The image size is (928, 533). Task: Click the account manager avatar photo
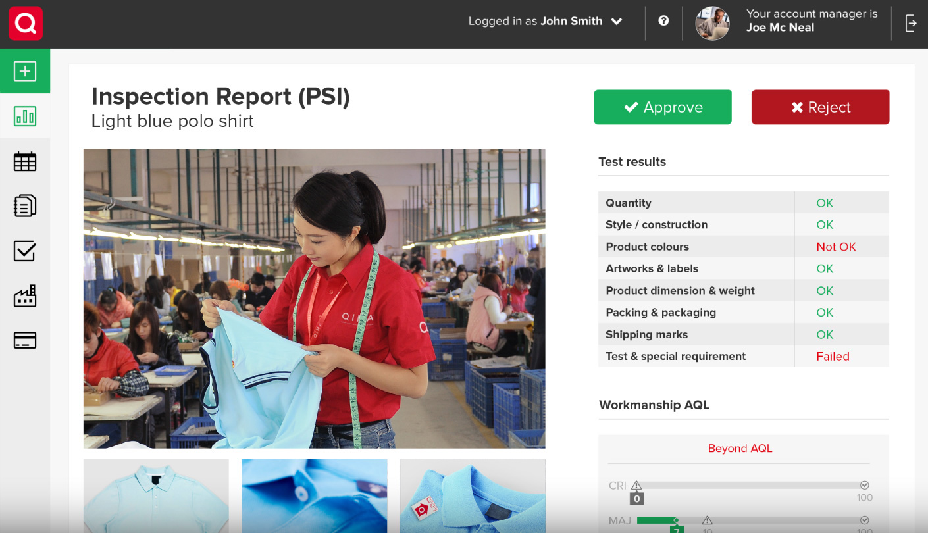point(712,24)
